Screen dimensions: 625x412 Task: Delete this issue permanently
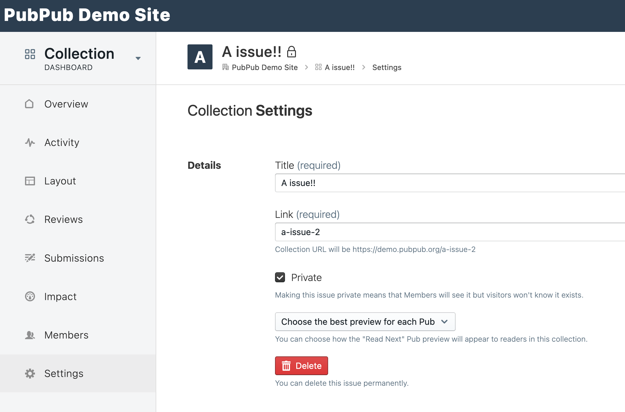(x=301, y=366)
